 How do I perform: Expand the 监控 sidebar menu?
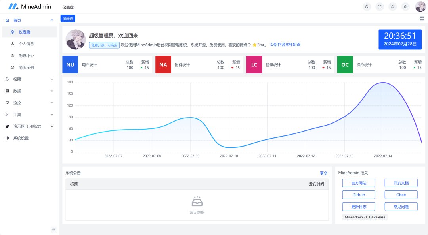click(29, 103)
